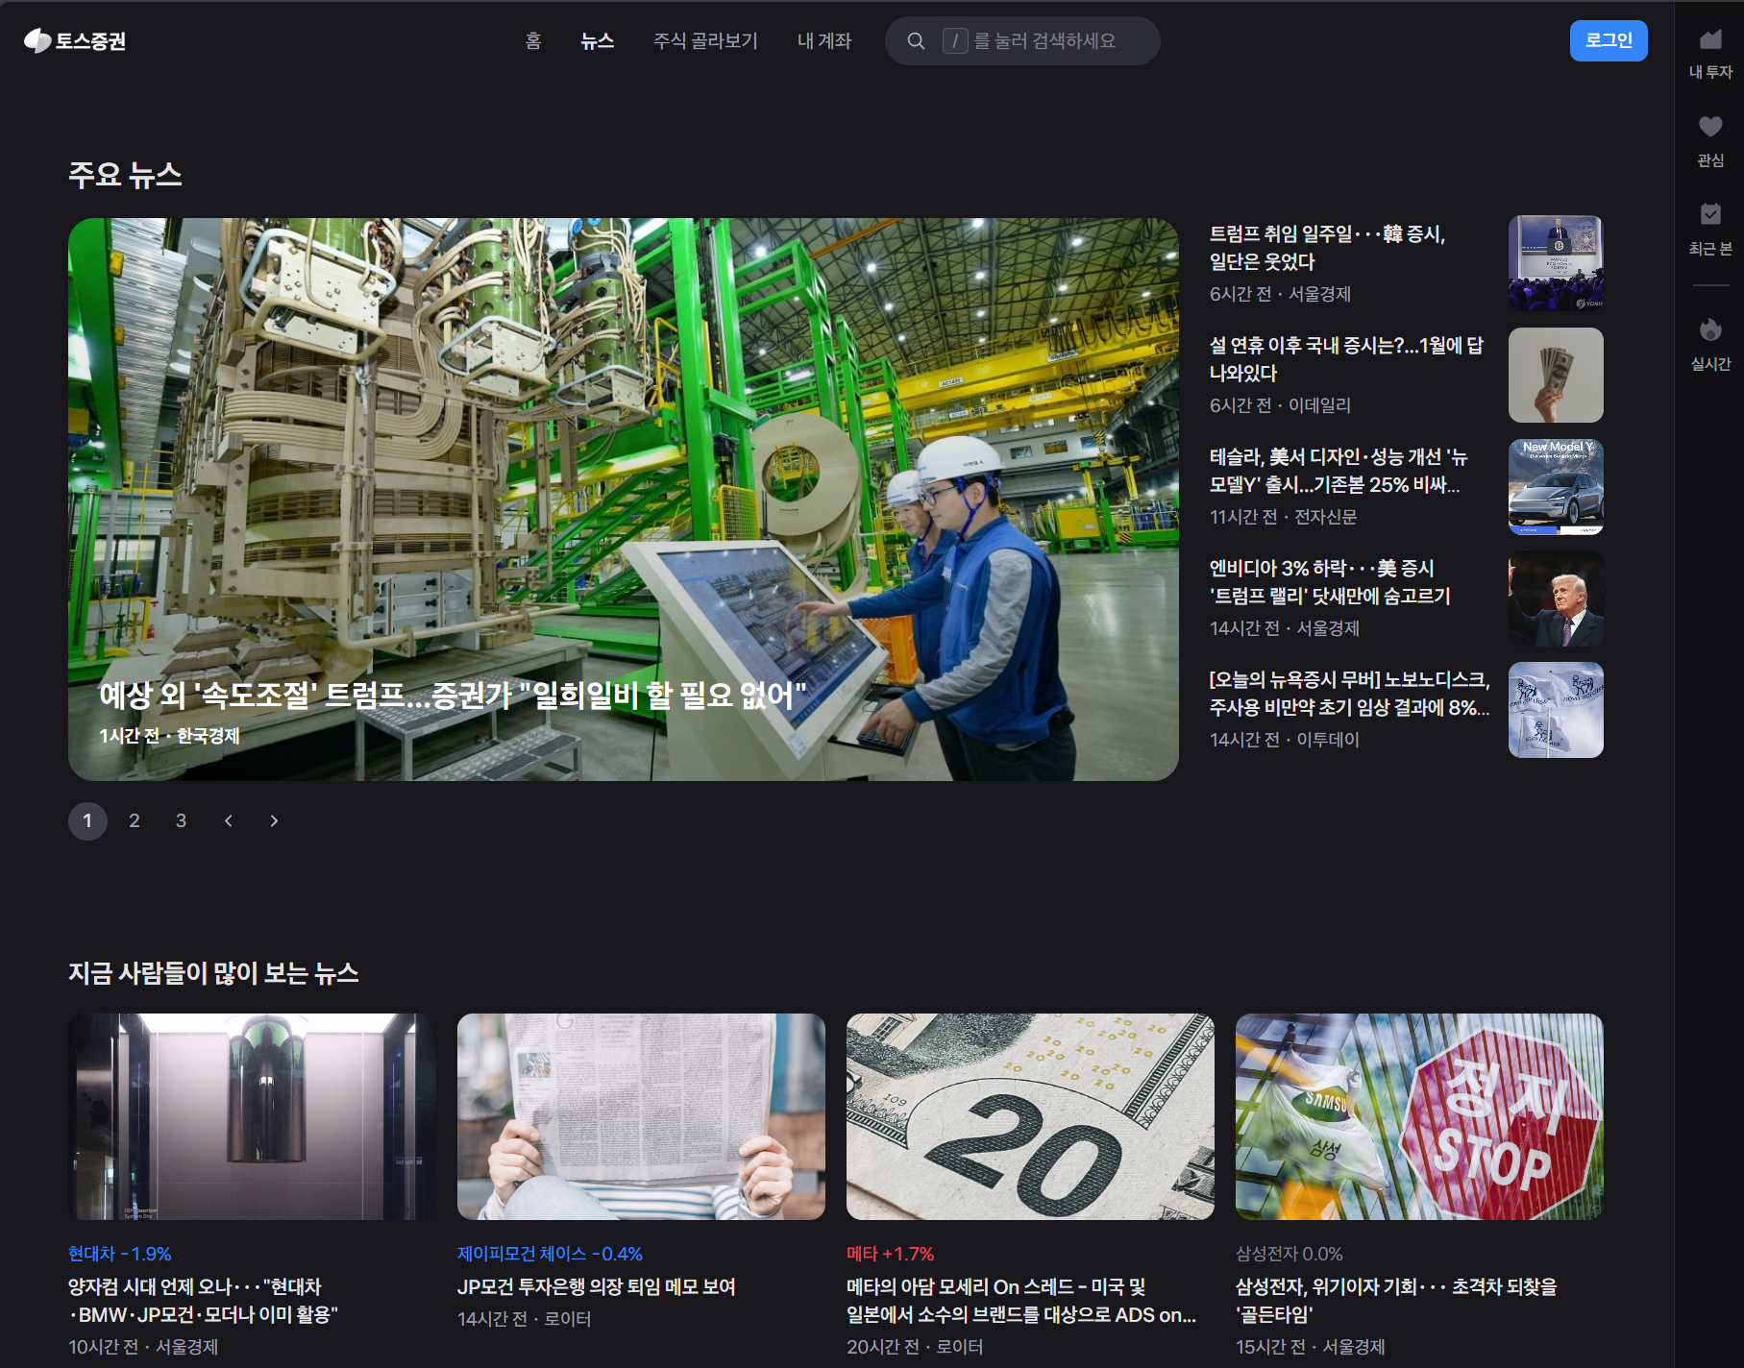Click the text 14시간 전 · 이투데이
This screenshot has height=1368, width=1744.
coord(1284,740)
